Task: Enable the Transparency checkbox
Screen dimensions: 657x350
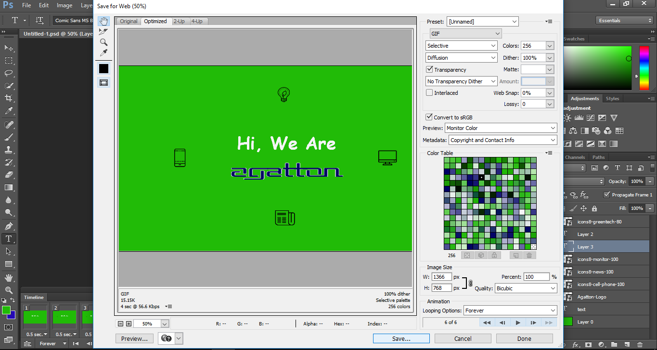Action: tap(430, 69)
